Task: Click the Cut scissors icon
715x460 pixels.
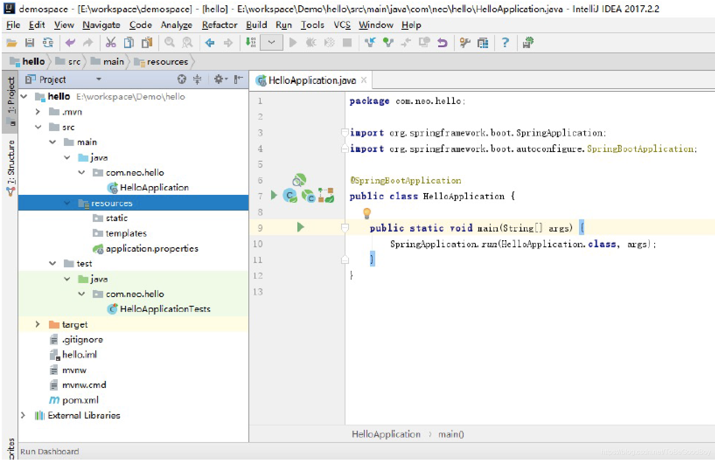Action: pos(111,43)
